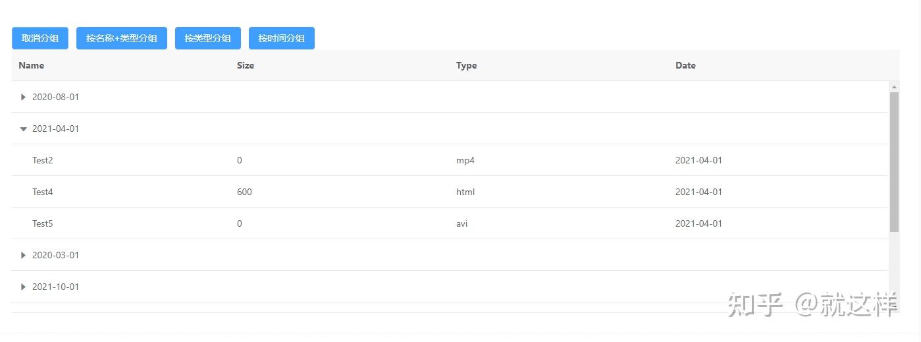Click the Date column header
Image resolution: width=921 pixels, height=342 pixels.
(x=685, y=65)
